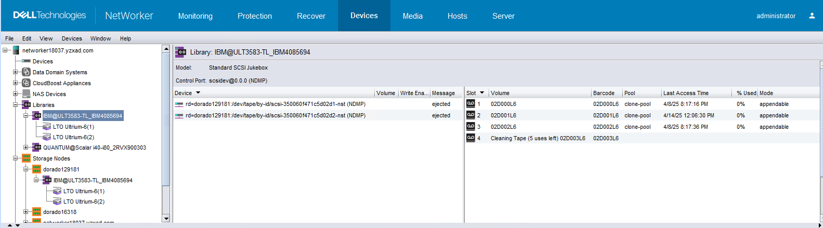This screenshot has height=228, width=823.
Task: Collapse the Libraries node
Action: 16,105
